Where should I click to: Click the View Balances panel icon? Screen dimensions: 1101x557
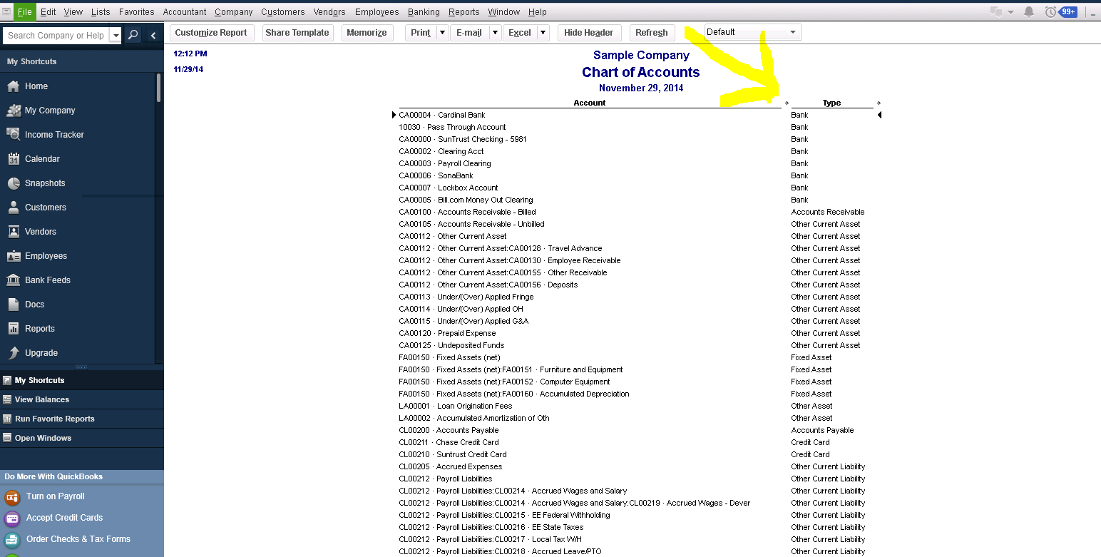(x=7, y=399)
